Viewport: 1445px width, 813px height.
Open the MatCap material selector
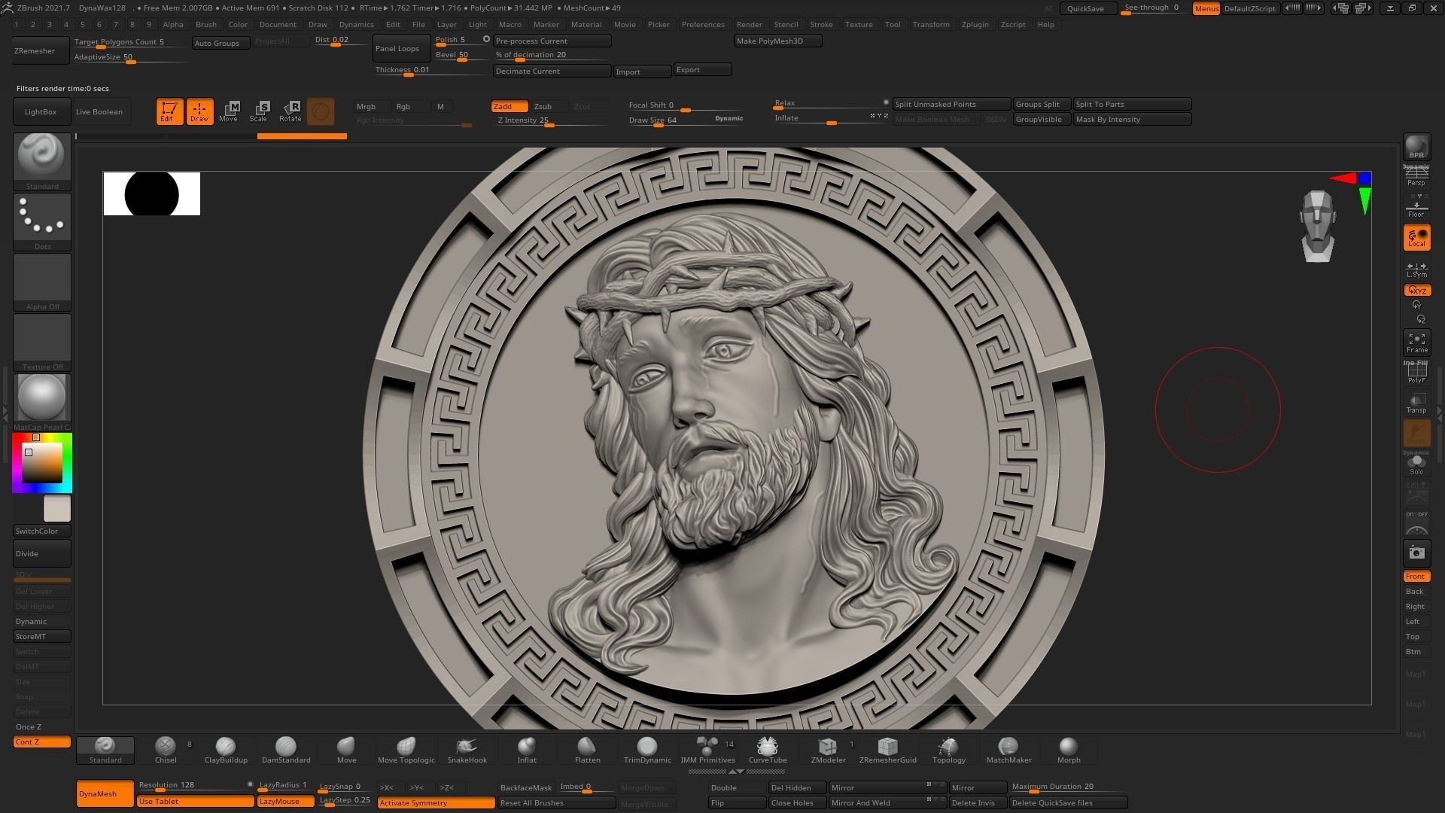tap(42, 402)
